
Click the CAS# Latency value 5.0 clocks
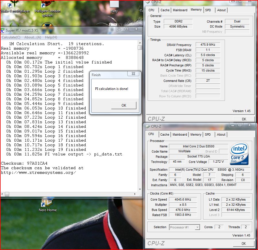pyautogui.click(x=208, y=55)
